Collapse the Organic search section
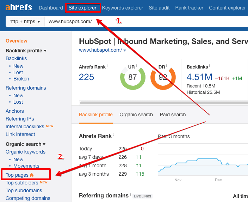Viewport: 248px width, 202px height. click(x=25, y=144)
